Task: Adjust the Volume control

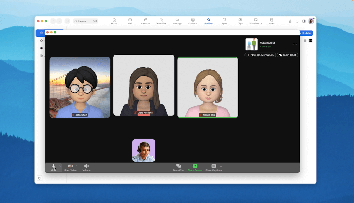Action: (x=86, y=167)
